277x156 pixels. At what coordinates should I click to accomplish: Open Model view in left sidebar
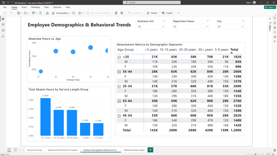3,30
